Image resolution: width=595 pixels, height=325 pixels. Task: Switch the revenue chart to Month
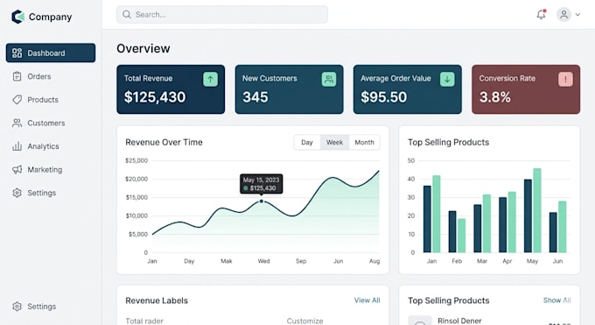pos(364,142)
